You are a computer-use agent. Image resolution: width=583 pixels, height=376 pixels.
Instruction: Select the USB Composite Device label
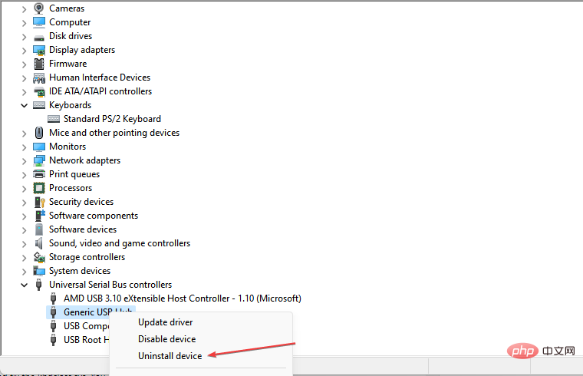point(86,326)
